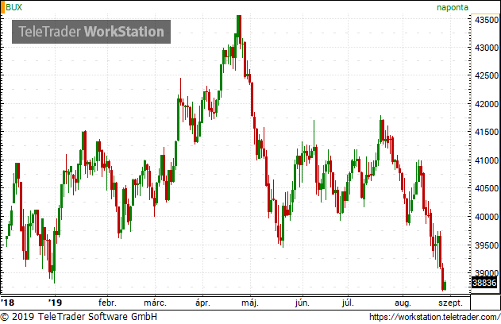Click the 38836 current price tag
Screen dimensions: 501x324
pos(484,283)
